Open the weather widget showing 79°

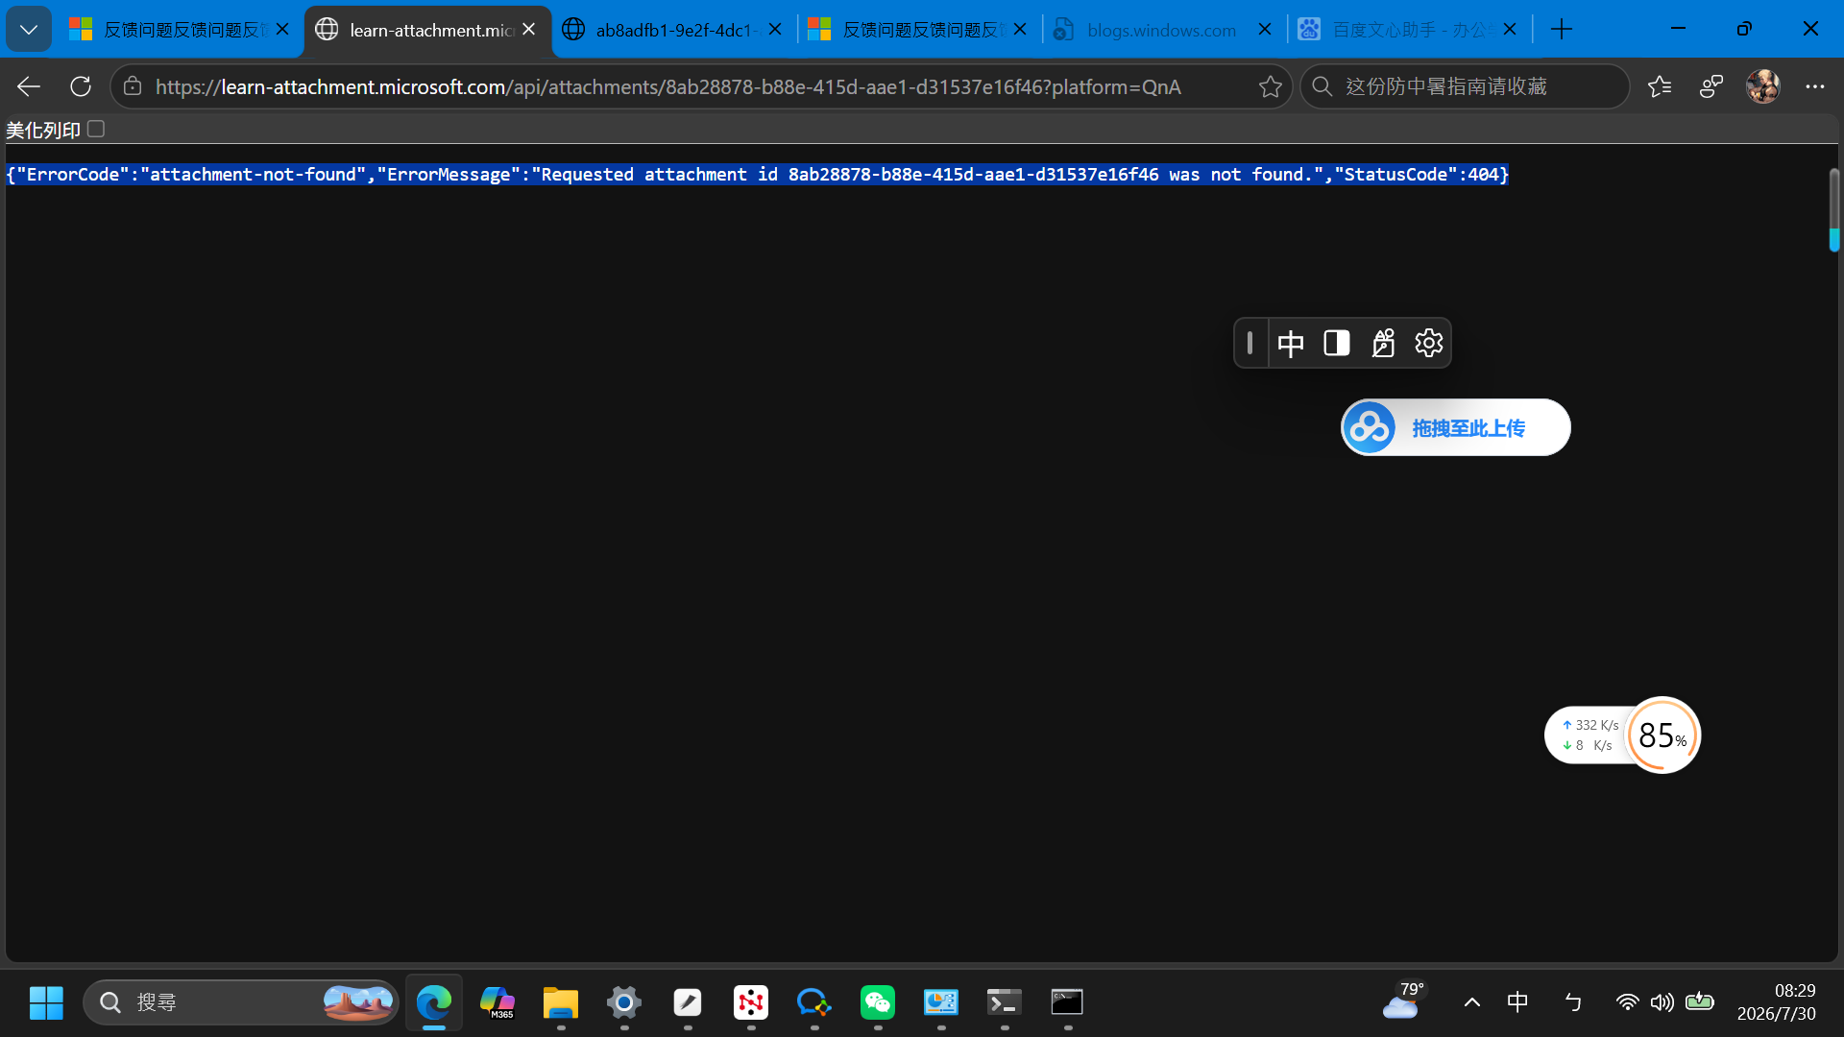[x=1403, y=1001]
